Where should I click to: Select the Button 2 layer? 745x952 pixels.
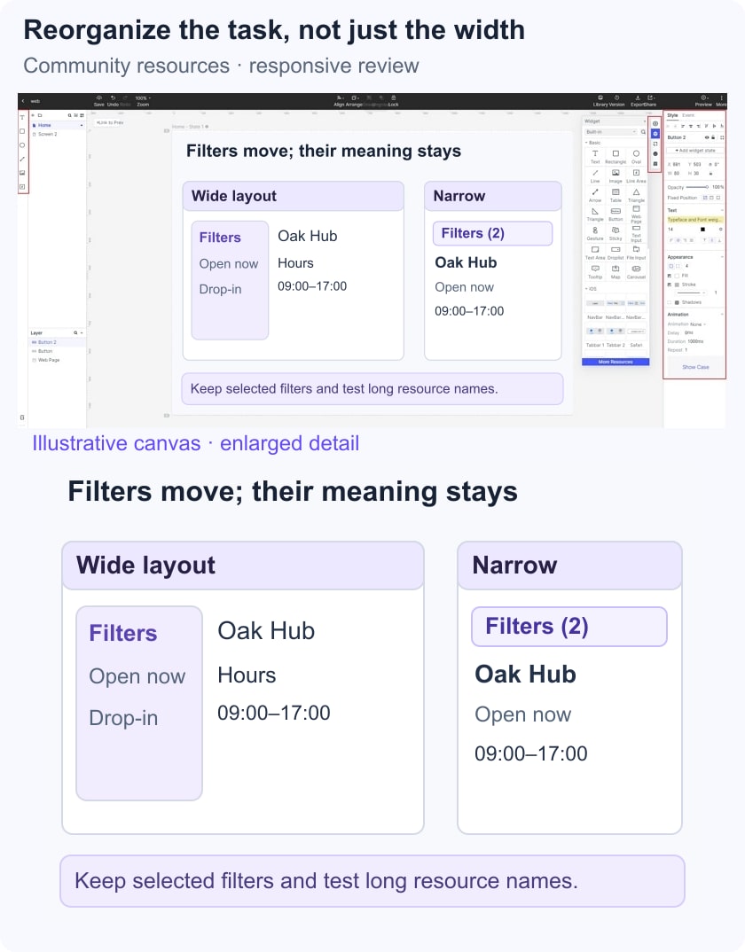coord(57,342)
